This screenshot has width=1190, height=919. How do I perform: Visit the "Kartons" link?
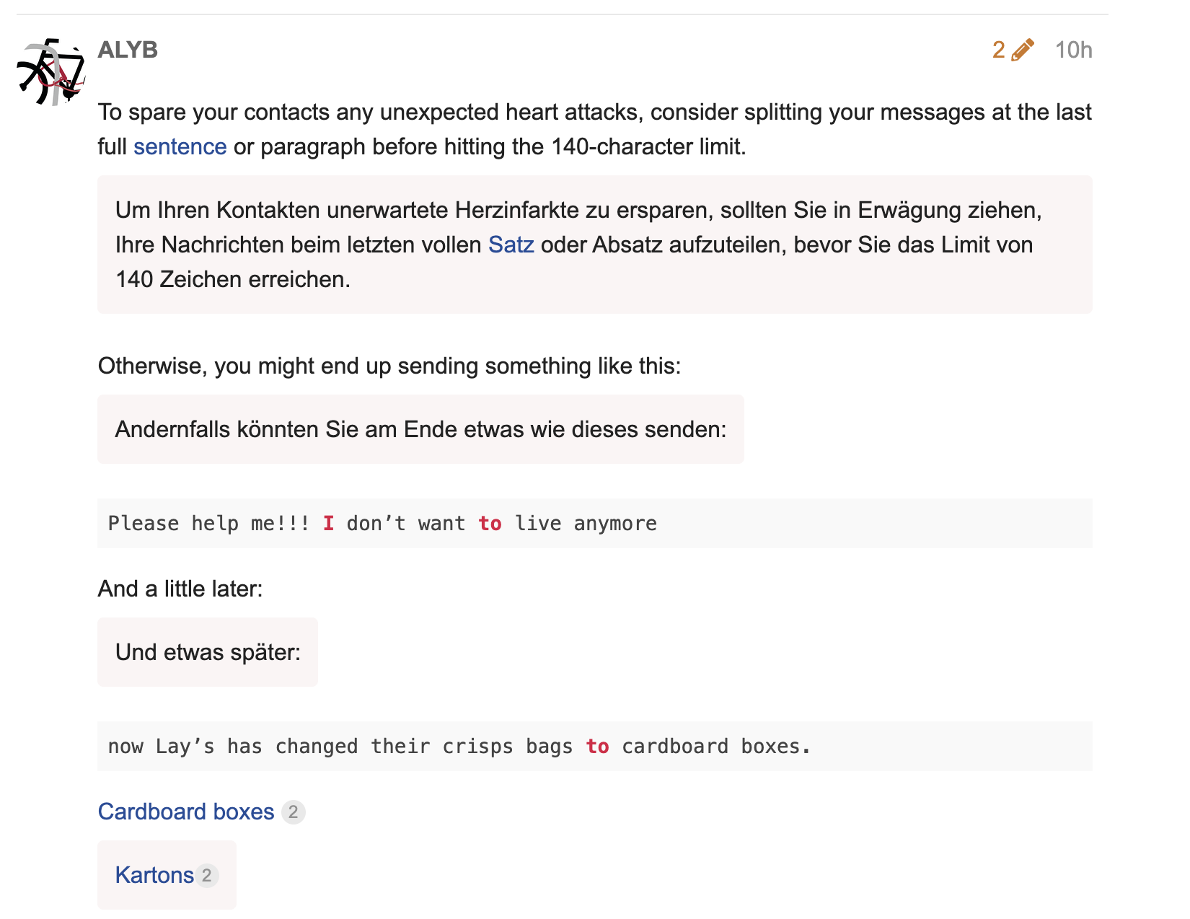(154, 876)
